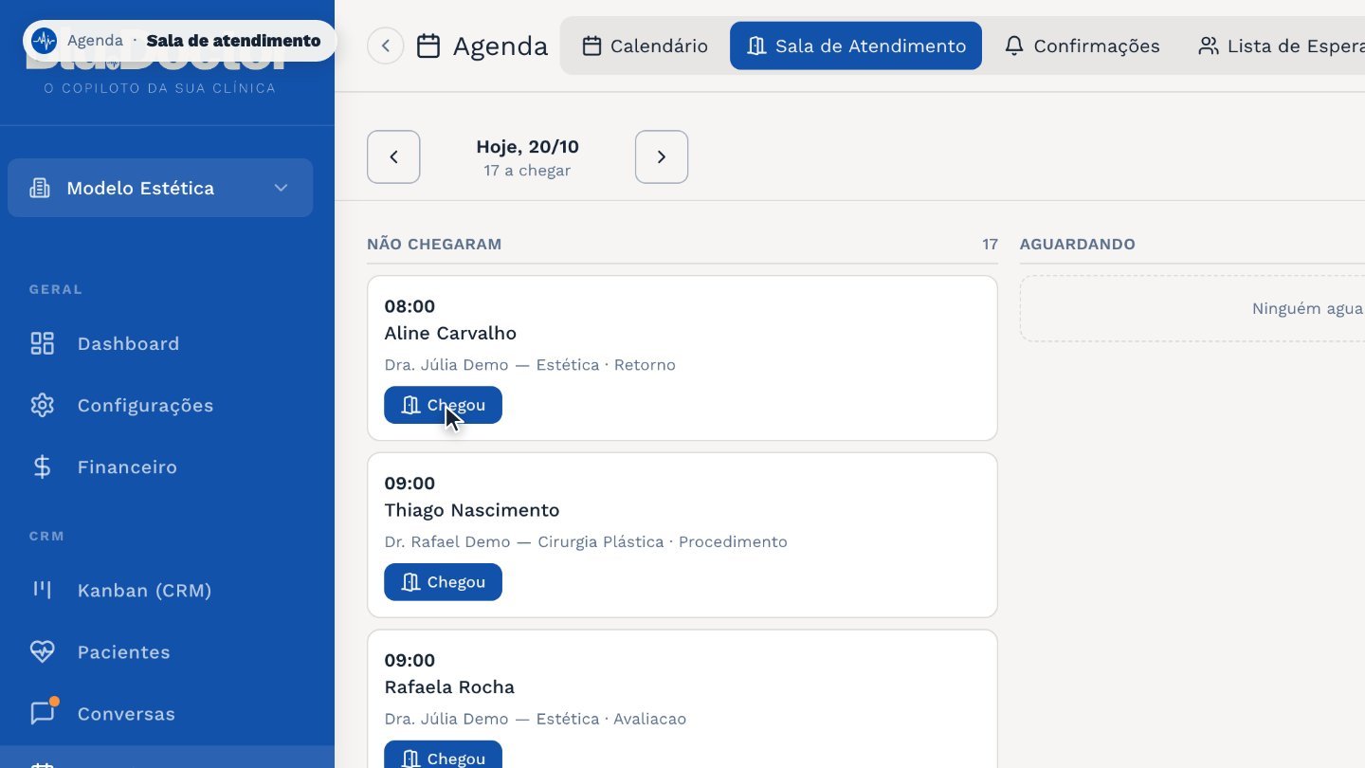Open Conversas in the sidebar

[167, 713]
